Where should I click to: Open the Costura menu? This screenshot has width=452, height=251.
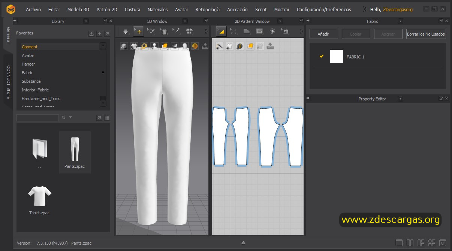pyautogui.click(x=132, y=9)
